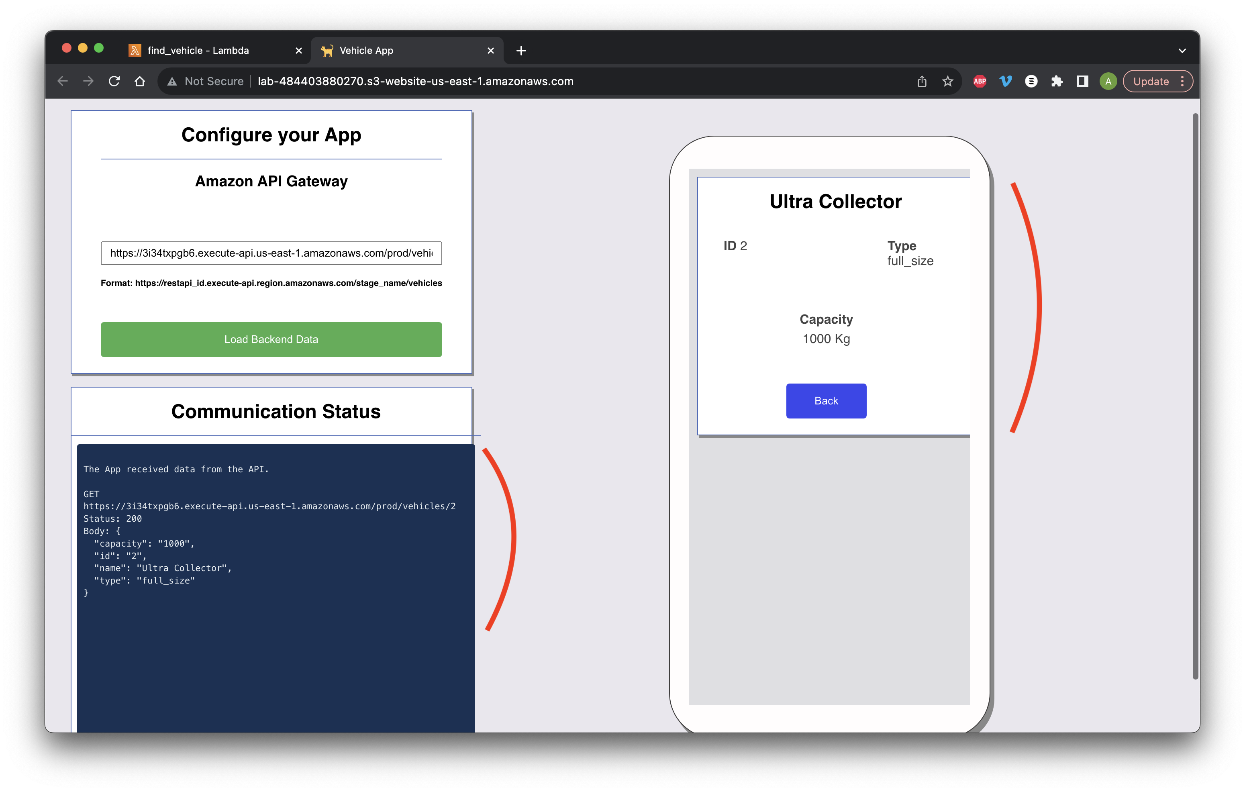Open the green profile avatar
This screenshot has width=1245, height=792.
[1108, 81]
